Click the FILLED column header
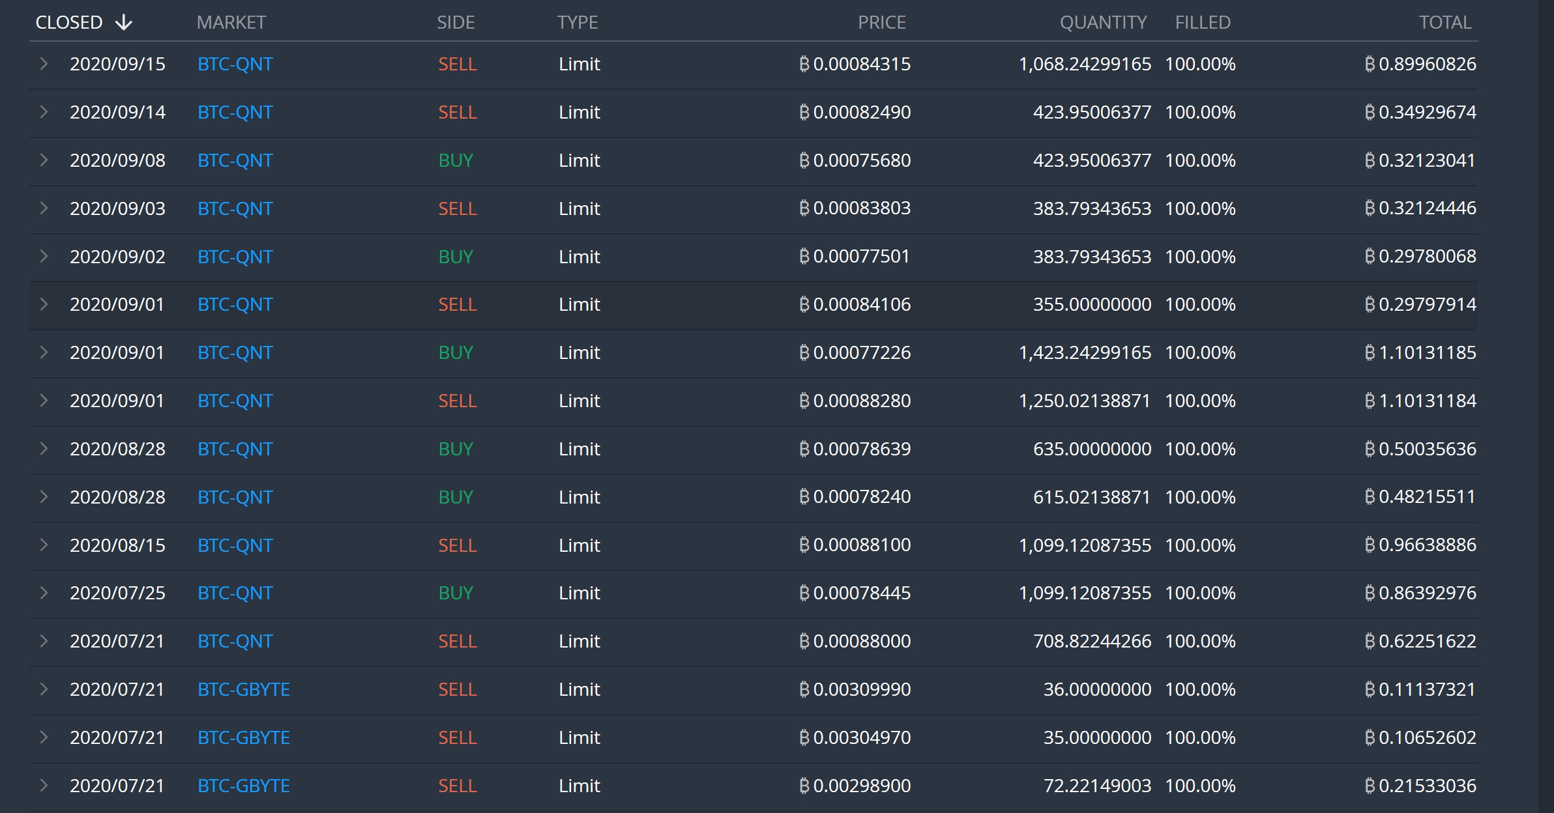This screenshot has width=1554, height=813. (1202, 23)
